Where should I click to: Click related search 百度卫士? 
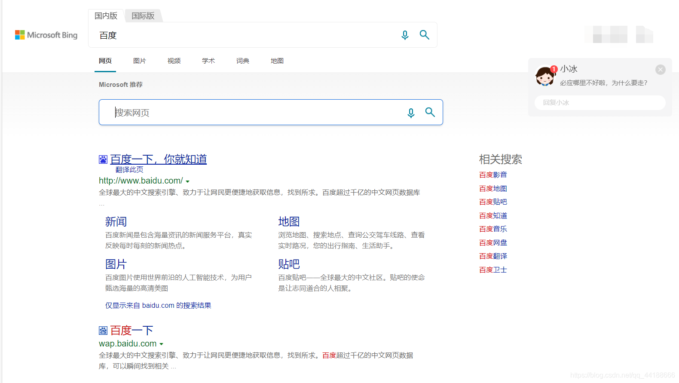(x=493, y=270)
